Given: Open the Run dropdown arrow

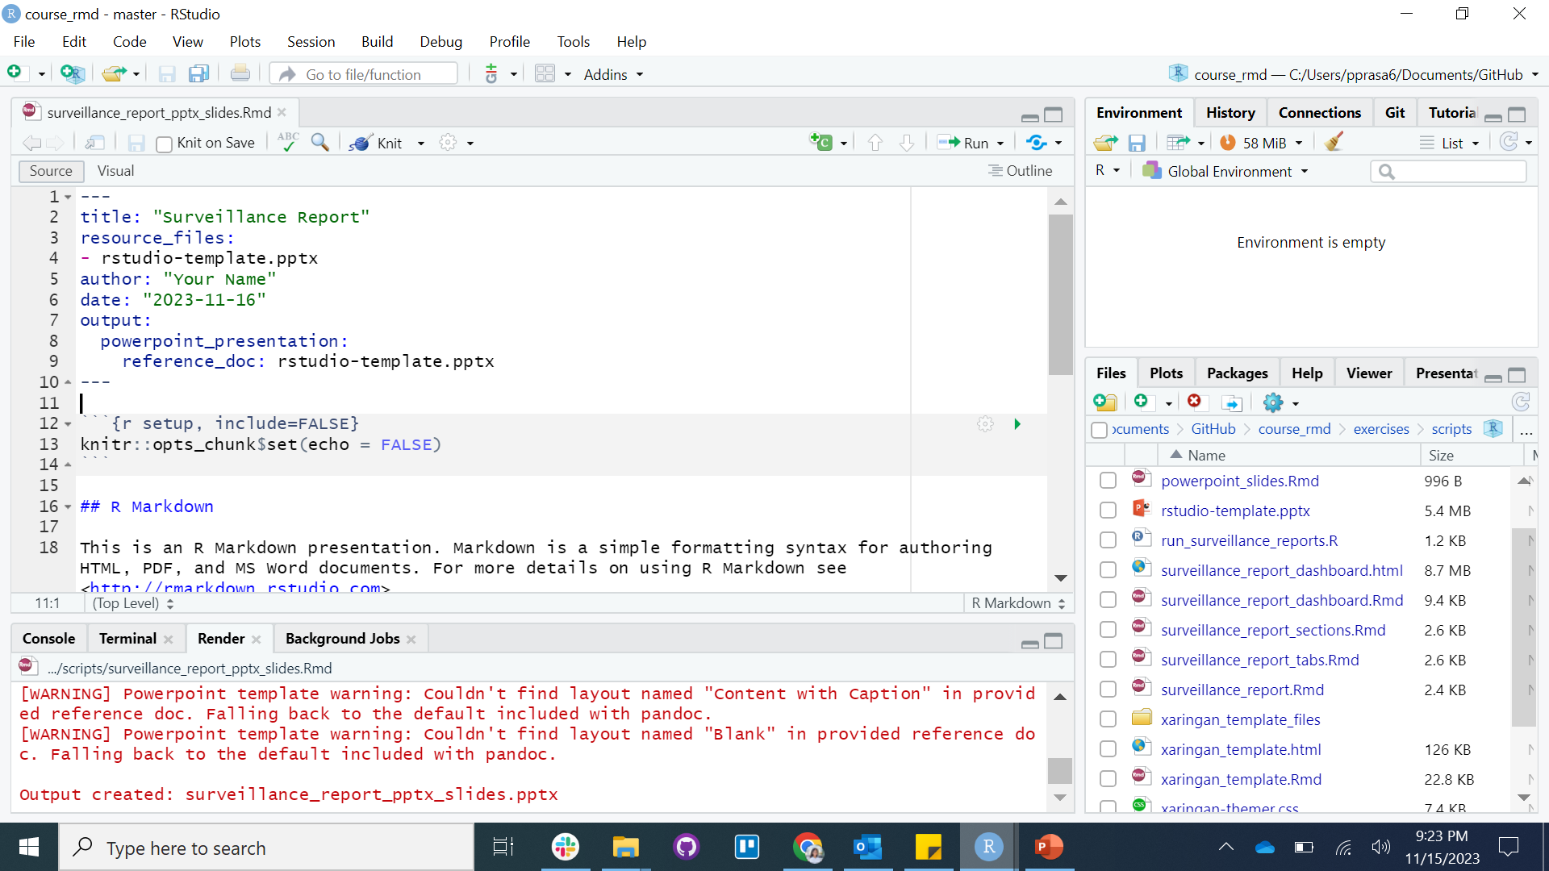Looking at the screenshot, I should point(1000,144).
